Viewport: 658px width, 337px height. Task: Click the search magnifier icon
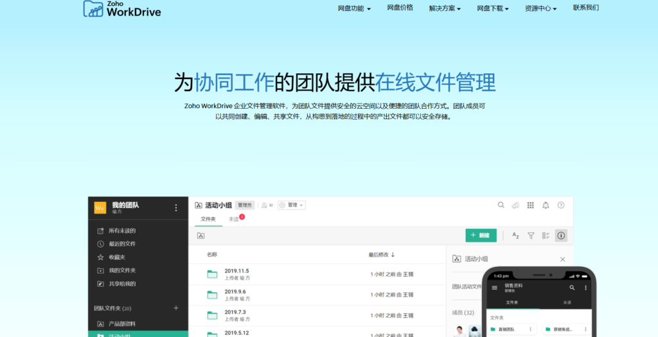click(501, 205)
